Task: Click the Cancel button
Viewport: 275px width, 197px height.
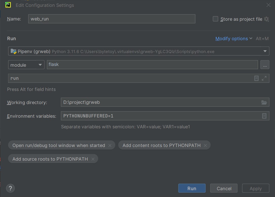Action: point(224,188)
